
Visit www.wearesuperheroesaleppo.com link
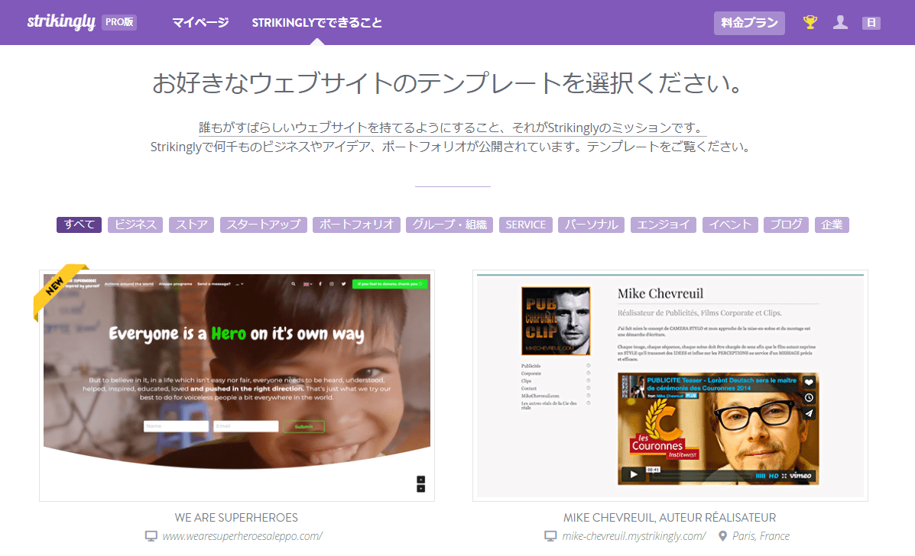pyautogui.click(x=242, y=536)
